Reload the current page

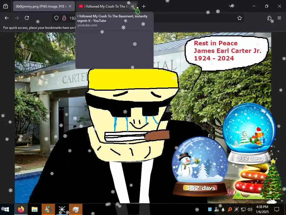click(27, 18)
